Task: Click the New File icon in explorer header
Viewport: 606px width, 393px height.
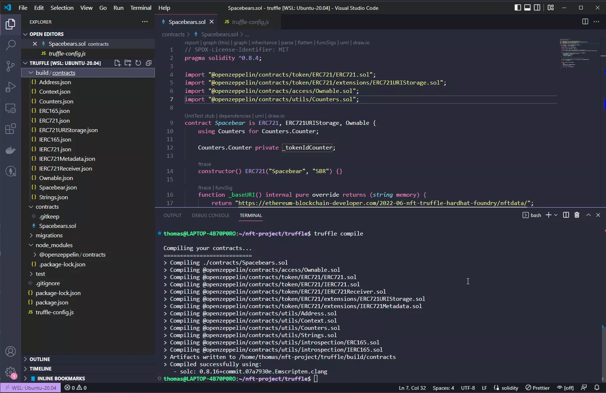Action: pos(117,63)
